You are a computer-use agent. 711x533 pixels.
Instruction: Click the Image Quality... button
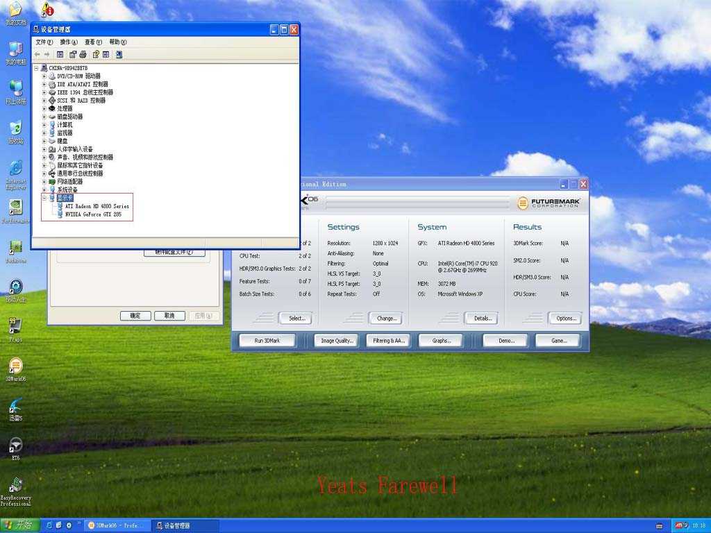click(337, 340)
